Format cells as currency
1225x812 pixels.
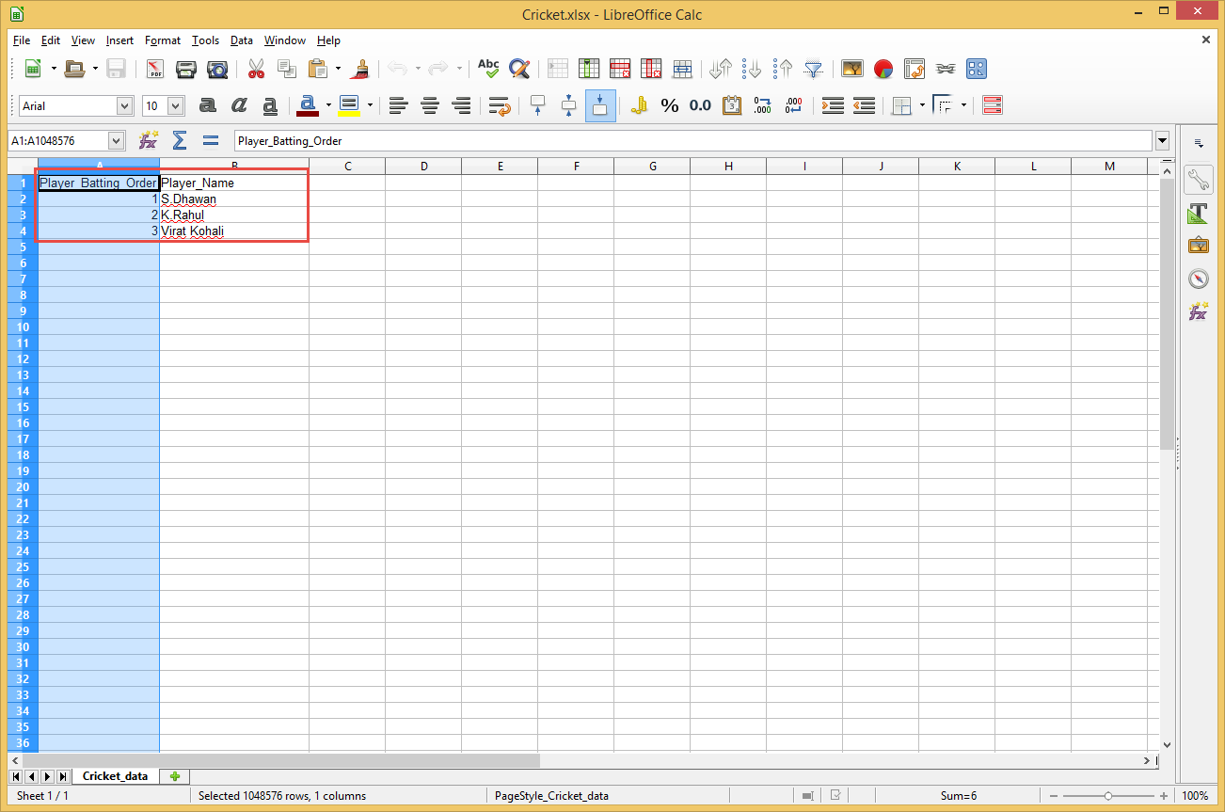pyautogui.click(x=639, y=105)
